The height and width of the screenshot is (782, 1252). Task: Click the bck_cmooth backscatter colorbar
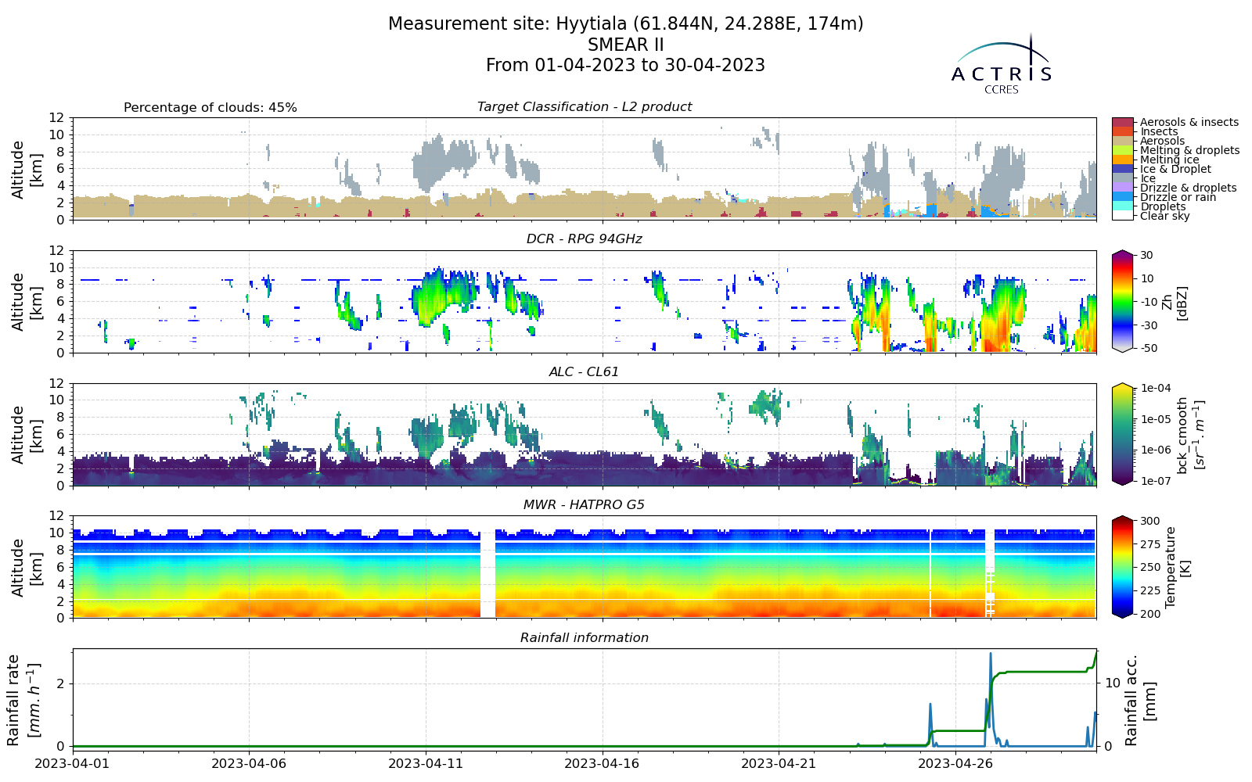(x=1122, y=434)
